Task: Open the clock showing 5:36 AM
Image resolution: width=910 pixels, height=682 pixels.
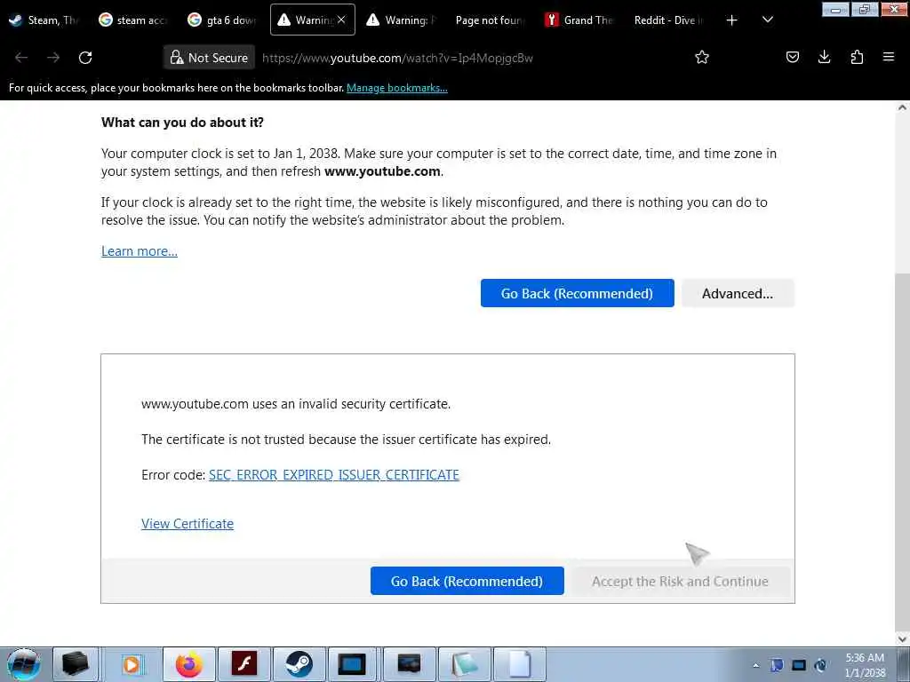Action: pyautogui.click(x=865, y=664)
